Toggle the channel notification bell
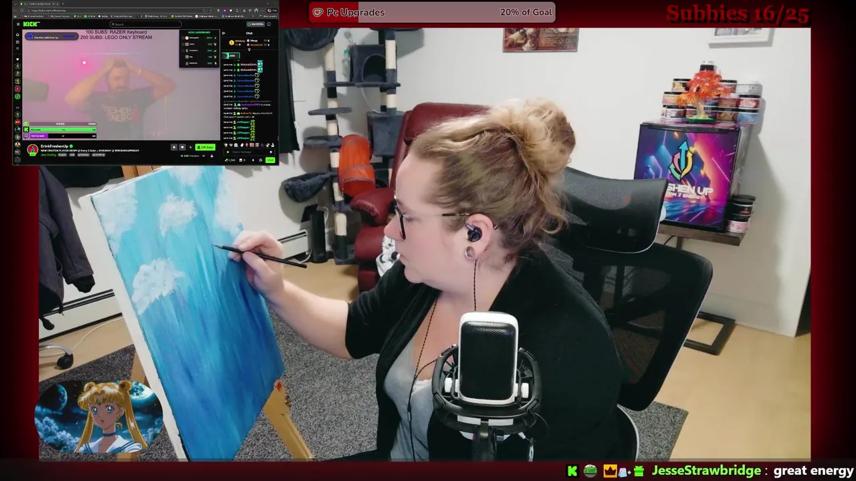Viewport: 856px width, 481px height. point(174,147)
